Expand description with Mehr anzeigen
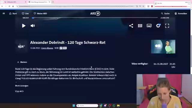The image size is (192, 108). click(22, 86)
